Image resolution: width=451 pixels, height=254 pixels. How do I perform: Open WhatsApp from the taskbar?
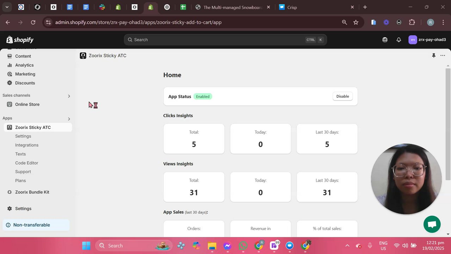click(x=243, y=246)
